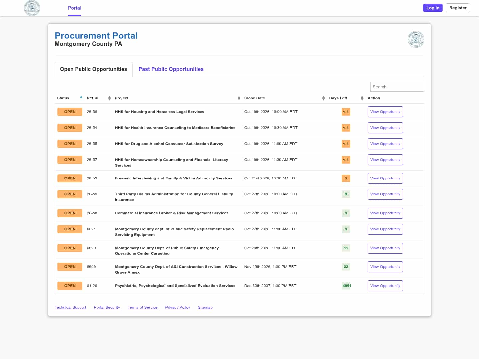Click ref number "6609" cell

(91, 267)
